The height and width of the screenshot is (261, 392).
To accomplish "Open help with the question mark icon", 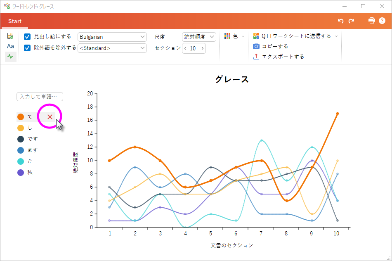I will [382, 21].
